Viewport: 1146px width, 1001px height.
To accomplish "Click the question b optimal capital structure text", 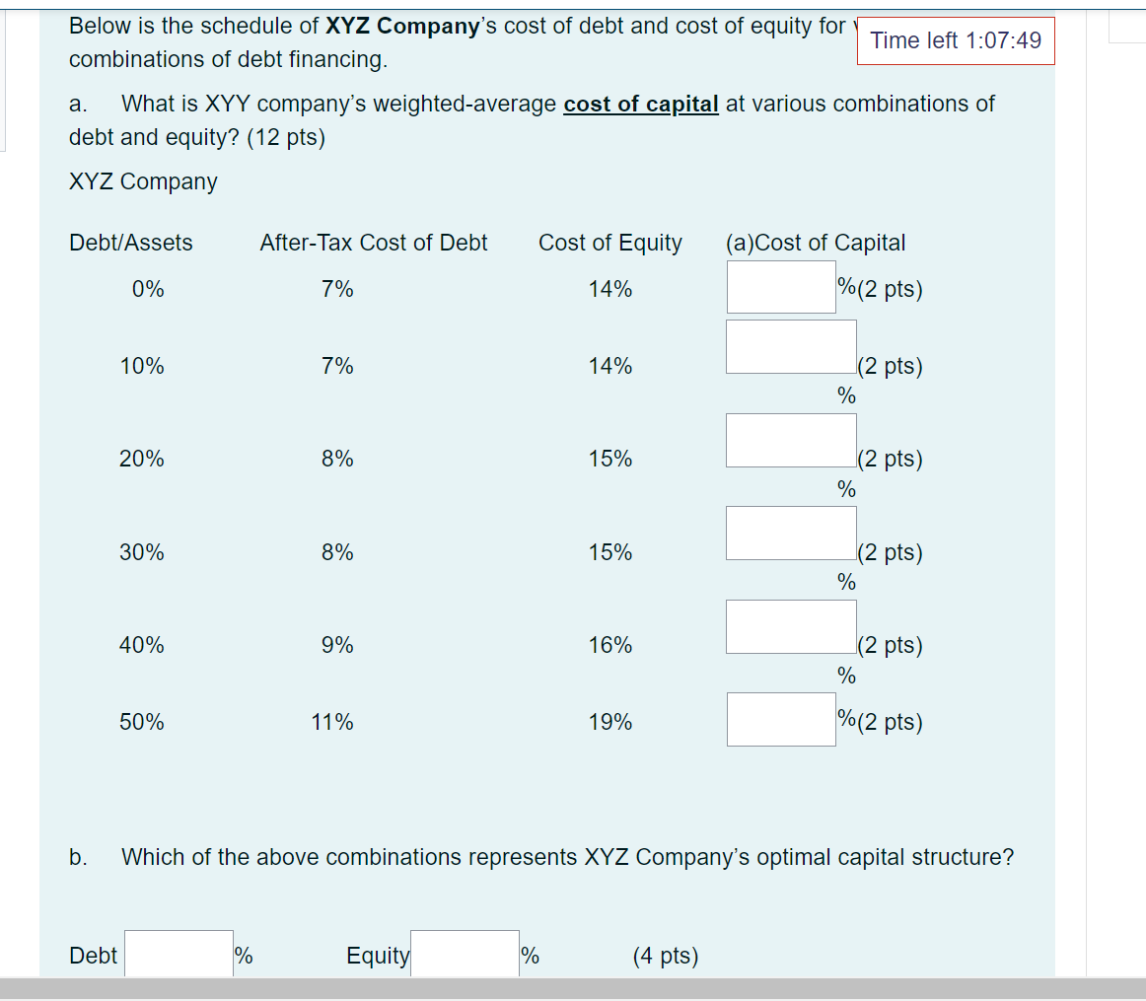I will click(568, 856).
